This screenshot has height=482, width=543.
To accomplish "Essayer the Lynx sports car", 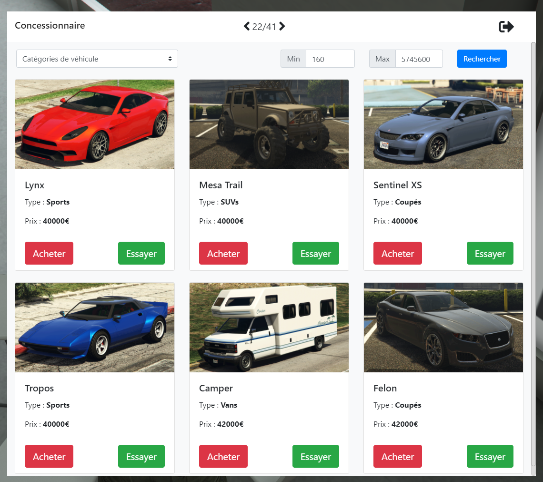I will [141, 253].
